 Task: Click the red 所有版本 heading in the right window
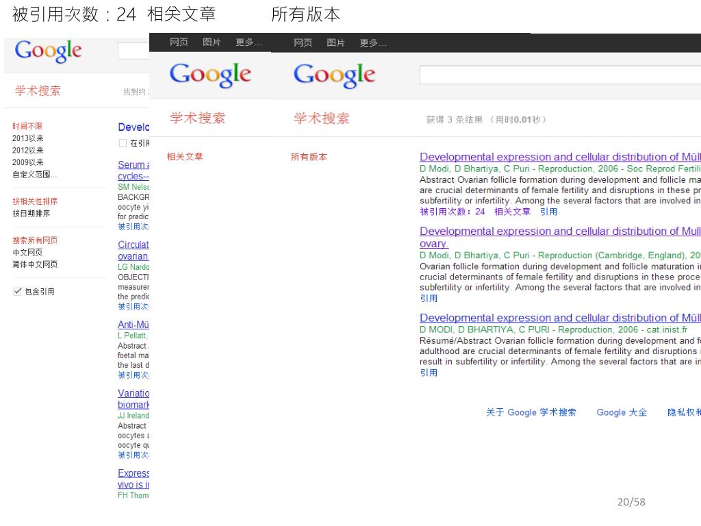[x=309, y=157]
